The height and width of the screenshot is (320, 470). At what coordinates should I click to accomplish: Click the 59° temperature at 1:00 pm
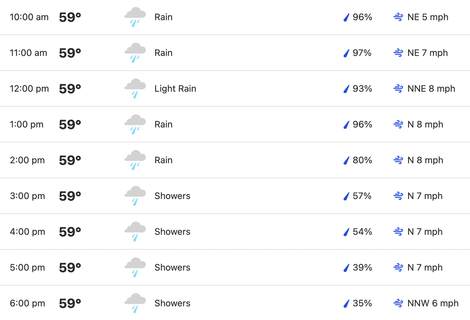70,125
